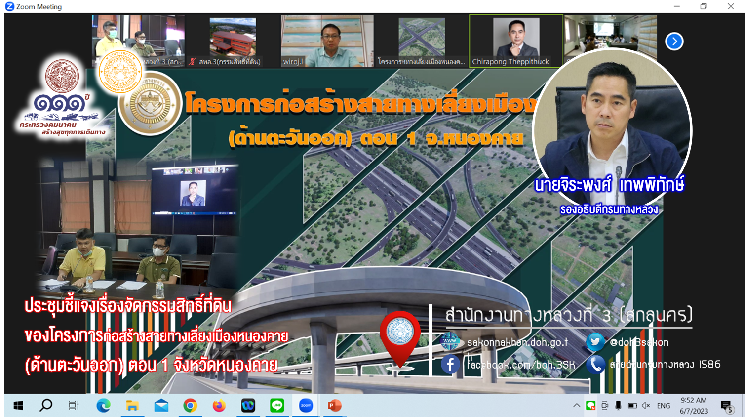Show next page of participant videos
745x417 pixels.
tap(674, 42)
